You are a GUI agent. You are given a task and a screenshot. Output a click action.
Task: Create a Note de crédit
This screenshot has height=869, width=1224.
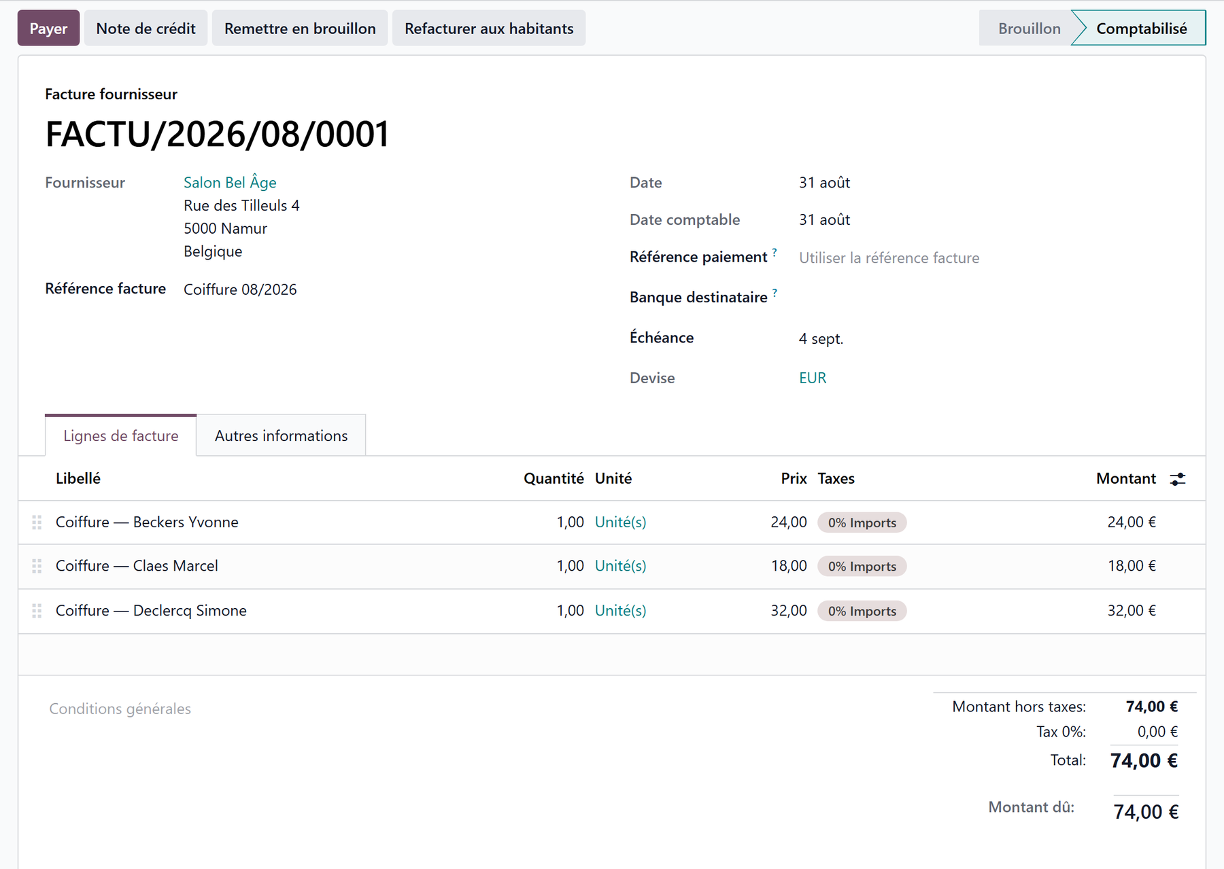coord(146,28)
